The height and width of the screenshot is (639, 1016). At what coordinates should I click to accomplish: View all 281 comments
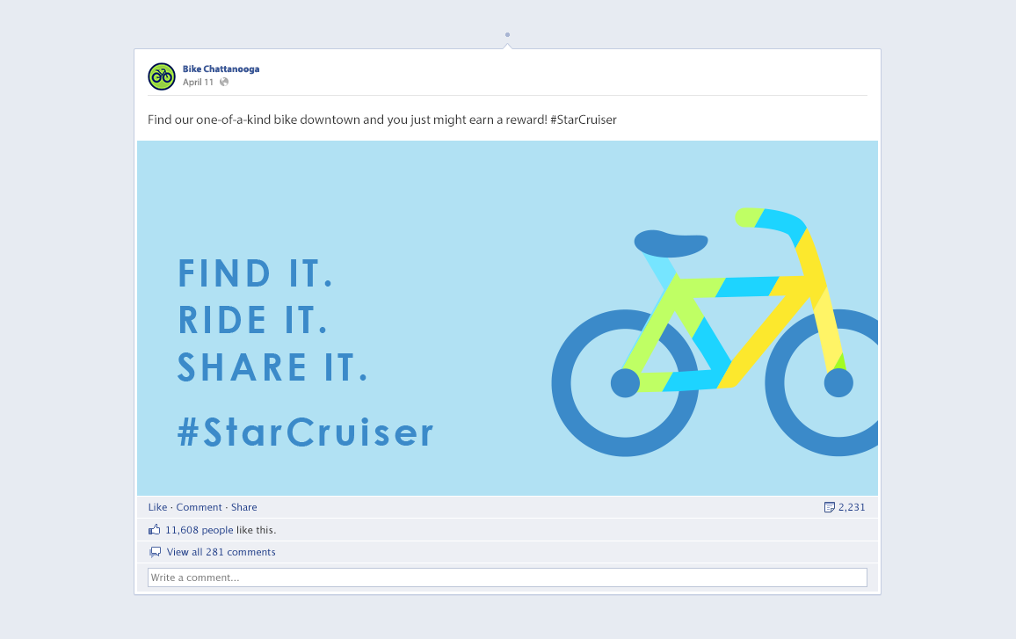221,552
